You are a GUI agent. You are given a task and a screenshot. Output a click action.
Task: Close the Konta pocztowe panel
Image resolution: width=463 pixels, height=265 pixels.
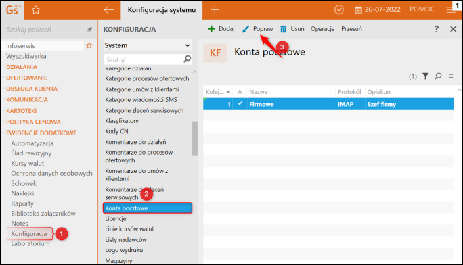[454, 29]
